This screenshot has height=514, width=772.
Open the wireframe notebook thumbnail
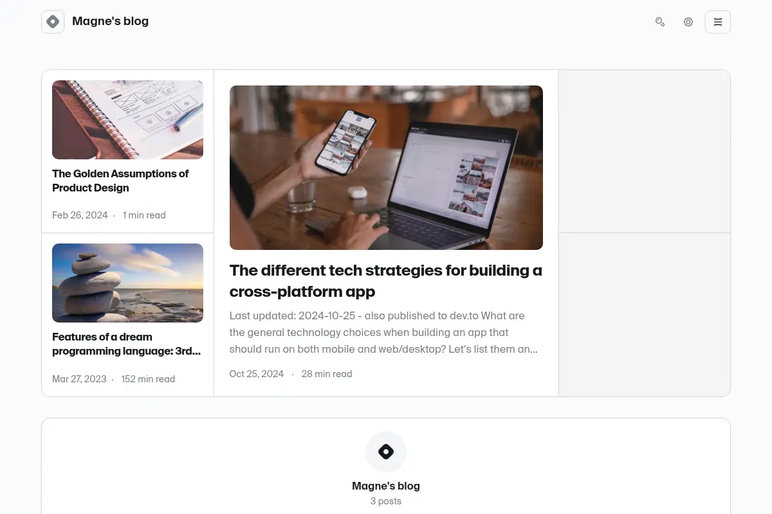pyautogui.click(x=127, y=120)
